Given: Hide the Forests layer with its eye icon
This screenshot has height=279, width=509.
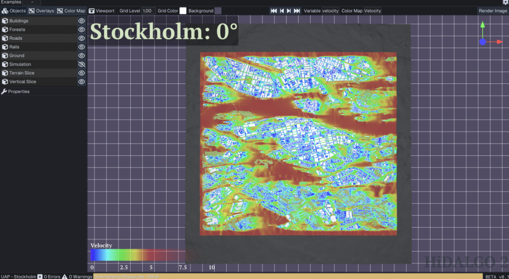Looking at the screenshot, I should click(82, 29).
